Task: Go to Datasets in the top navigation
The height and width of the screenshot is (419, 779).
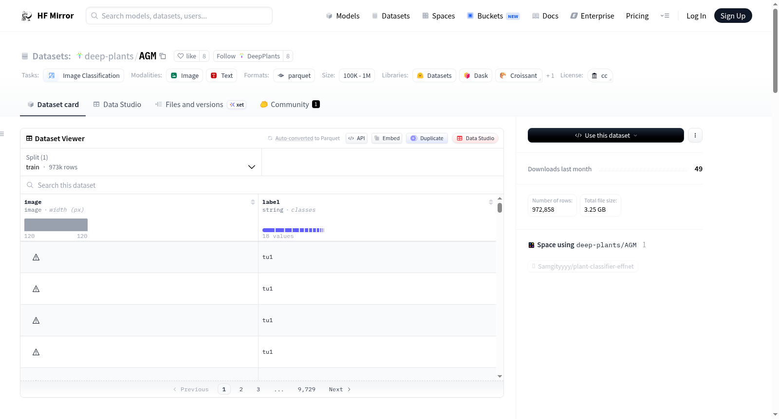Action: click(391, 16)
